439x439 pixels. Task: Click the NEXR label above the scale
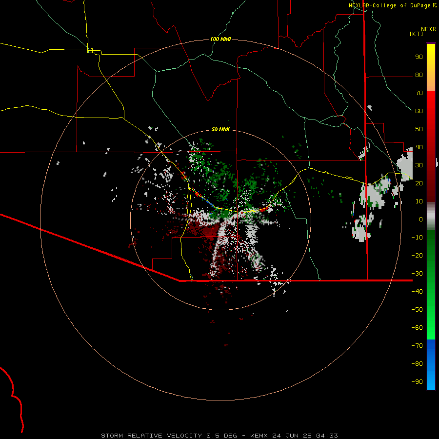[x=428, y=29]
